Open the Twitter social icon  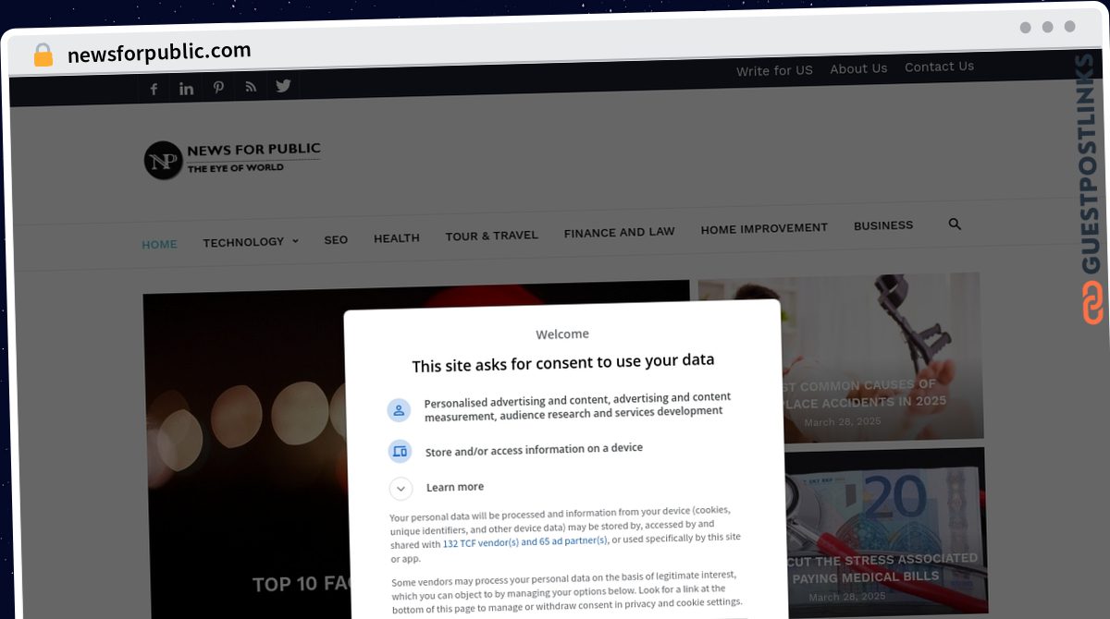[283, 86]
